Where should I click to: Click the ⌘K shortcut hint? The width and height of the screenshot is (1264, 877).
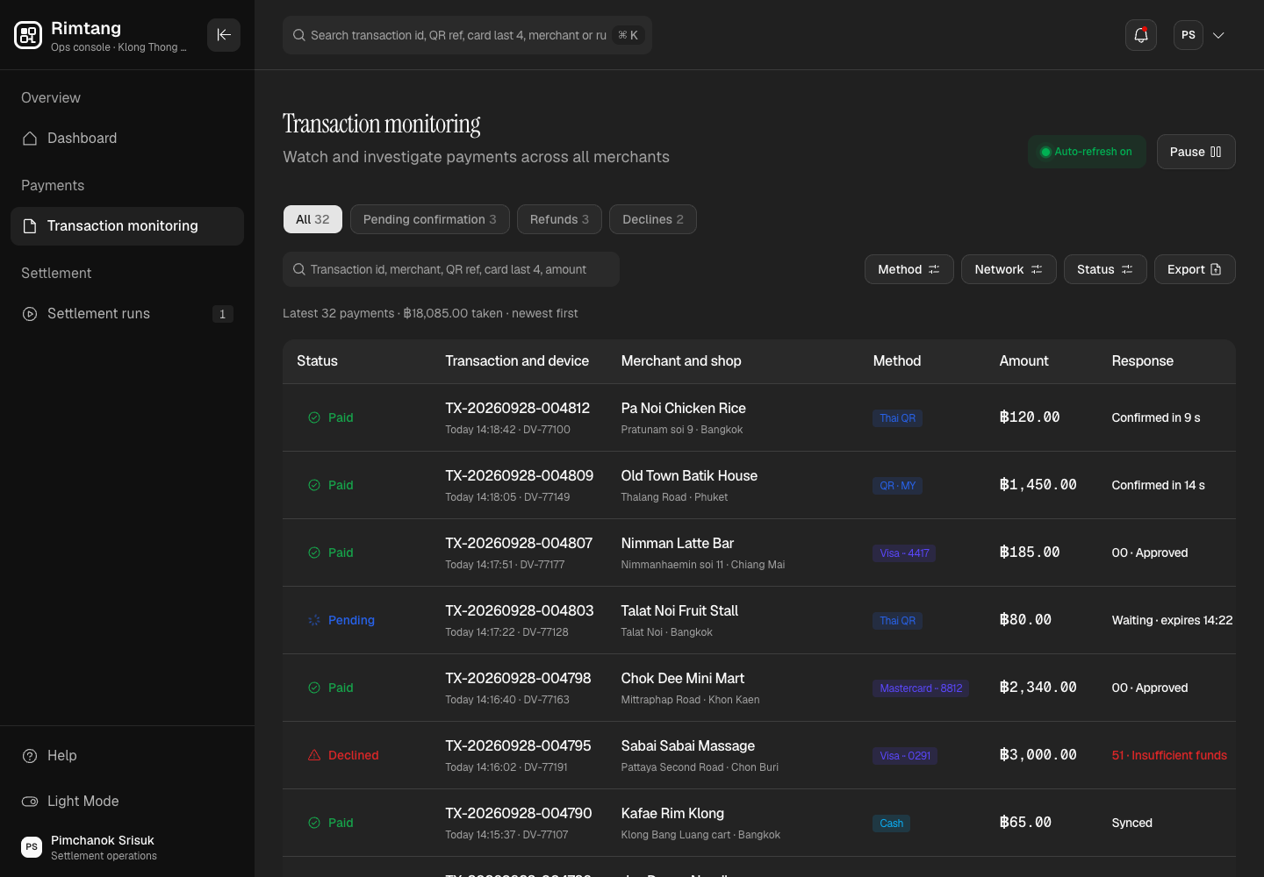coord(628,35)
